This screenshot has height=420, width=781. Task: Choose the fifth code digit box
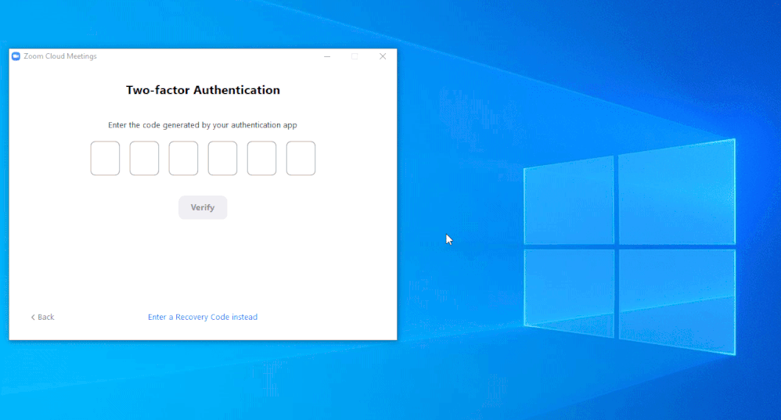point(261,158)
